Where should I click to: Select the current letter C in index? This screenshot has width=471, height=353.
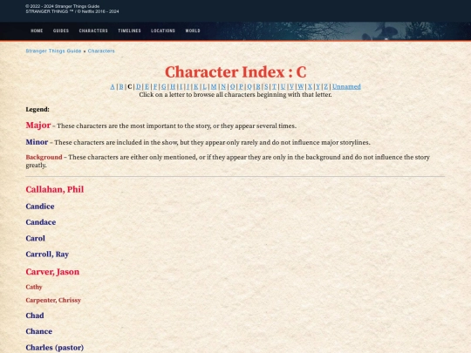coord(130,87)
